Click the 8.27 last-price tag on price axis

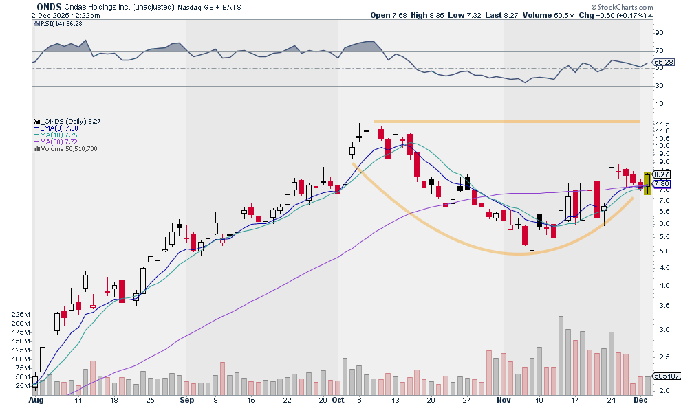click(662, 174)
